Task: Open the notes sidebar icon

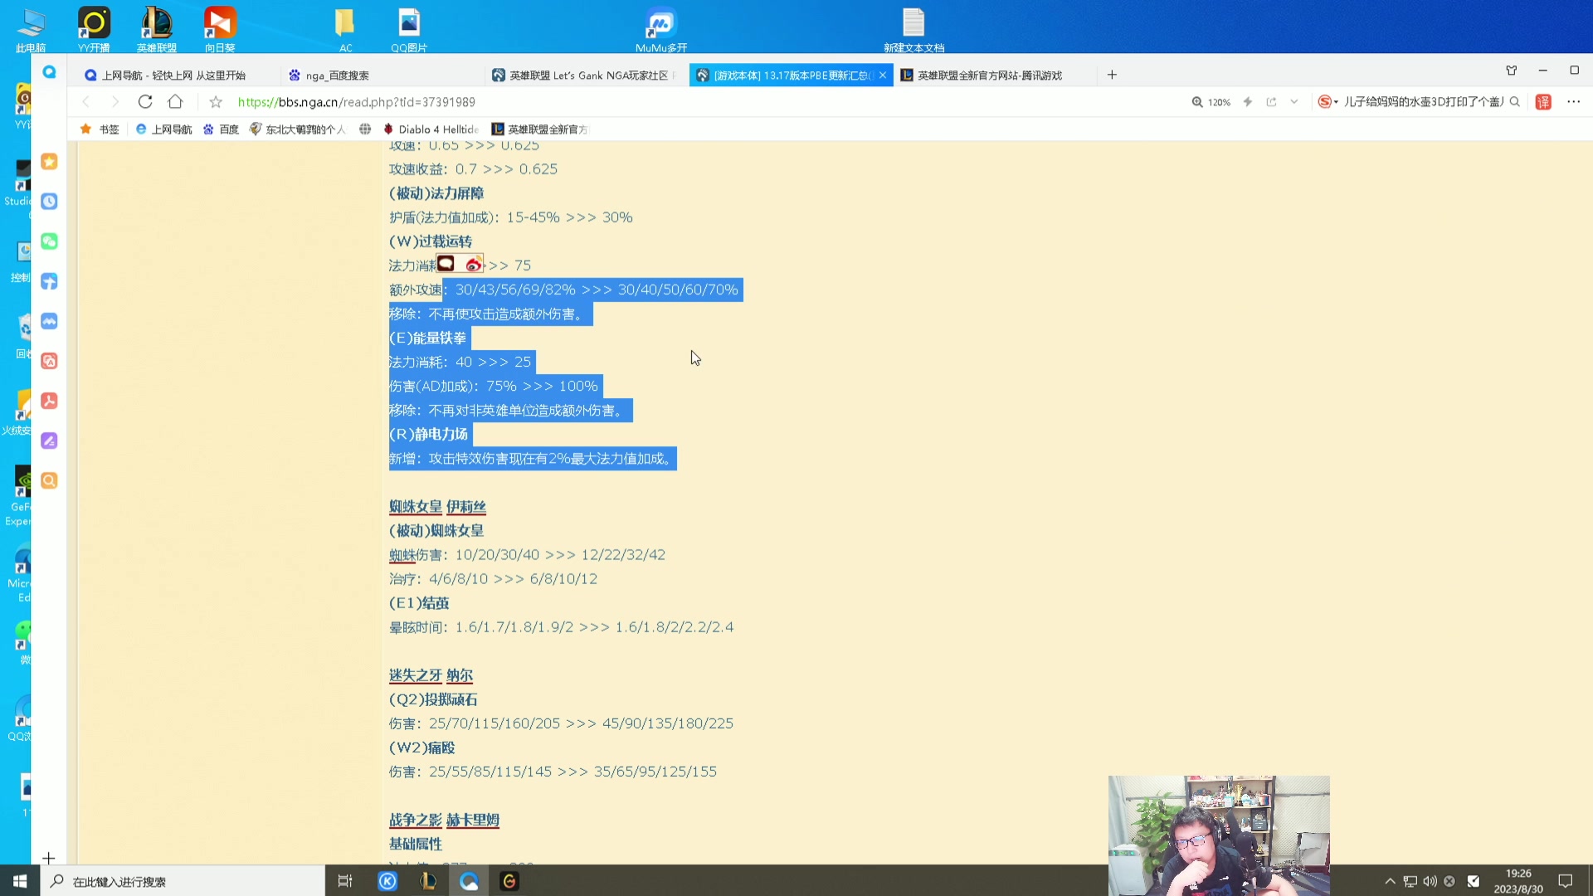Action: click(x=49, y=441)
